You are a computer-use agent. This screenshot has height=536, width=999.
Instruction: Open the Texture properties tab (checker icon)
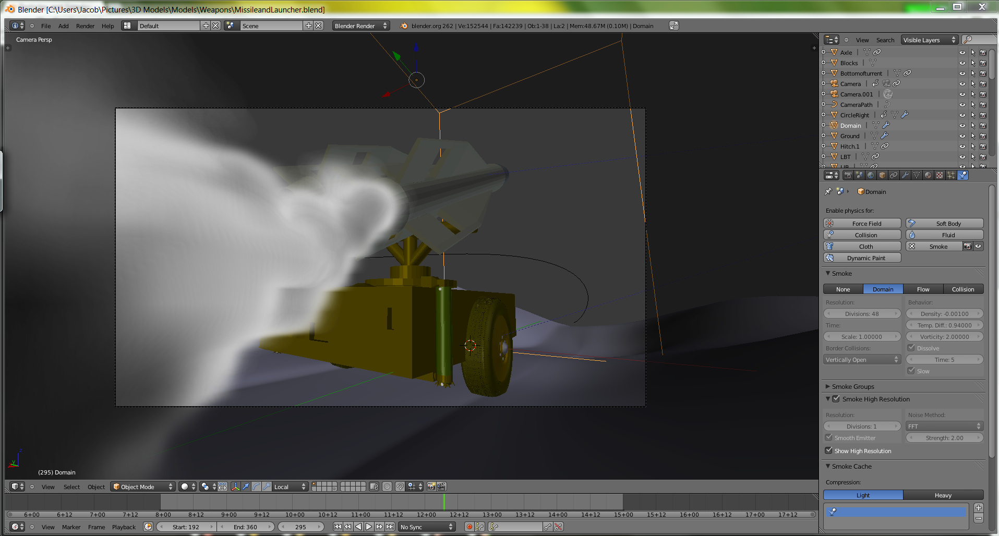pyautogui.click(x=940, y=175)
